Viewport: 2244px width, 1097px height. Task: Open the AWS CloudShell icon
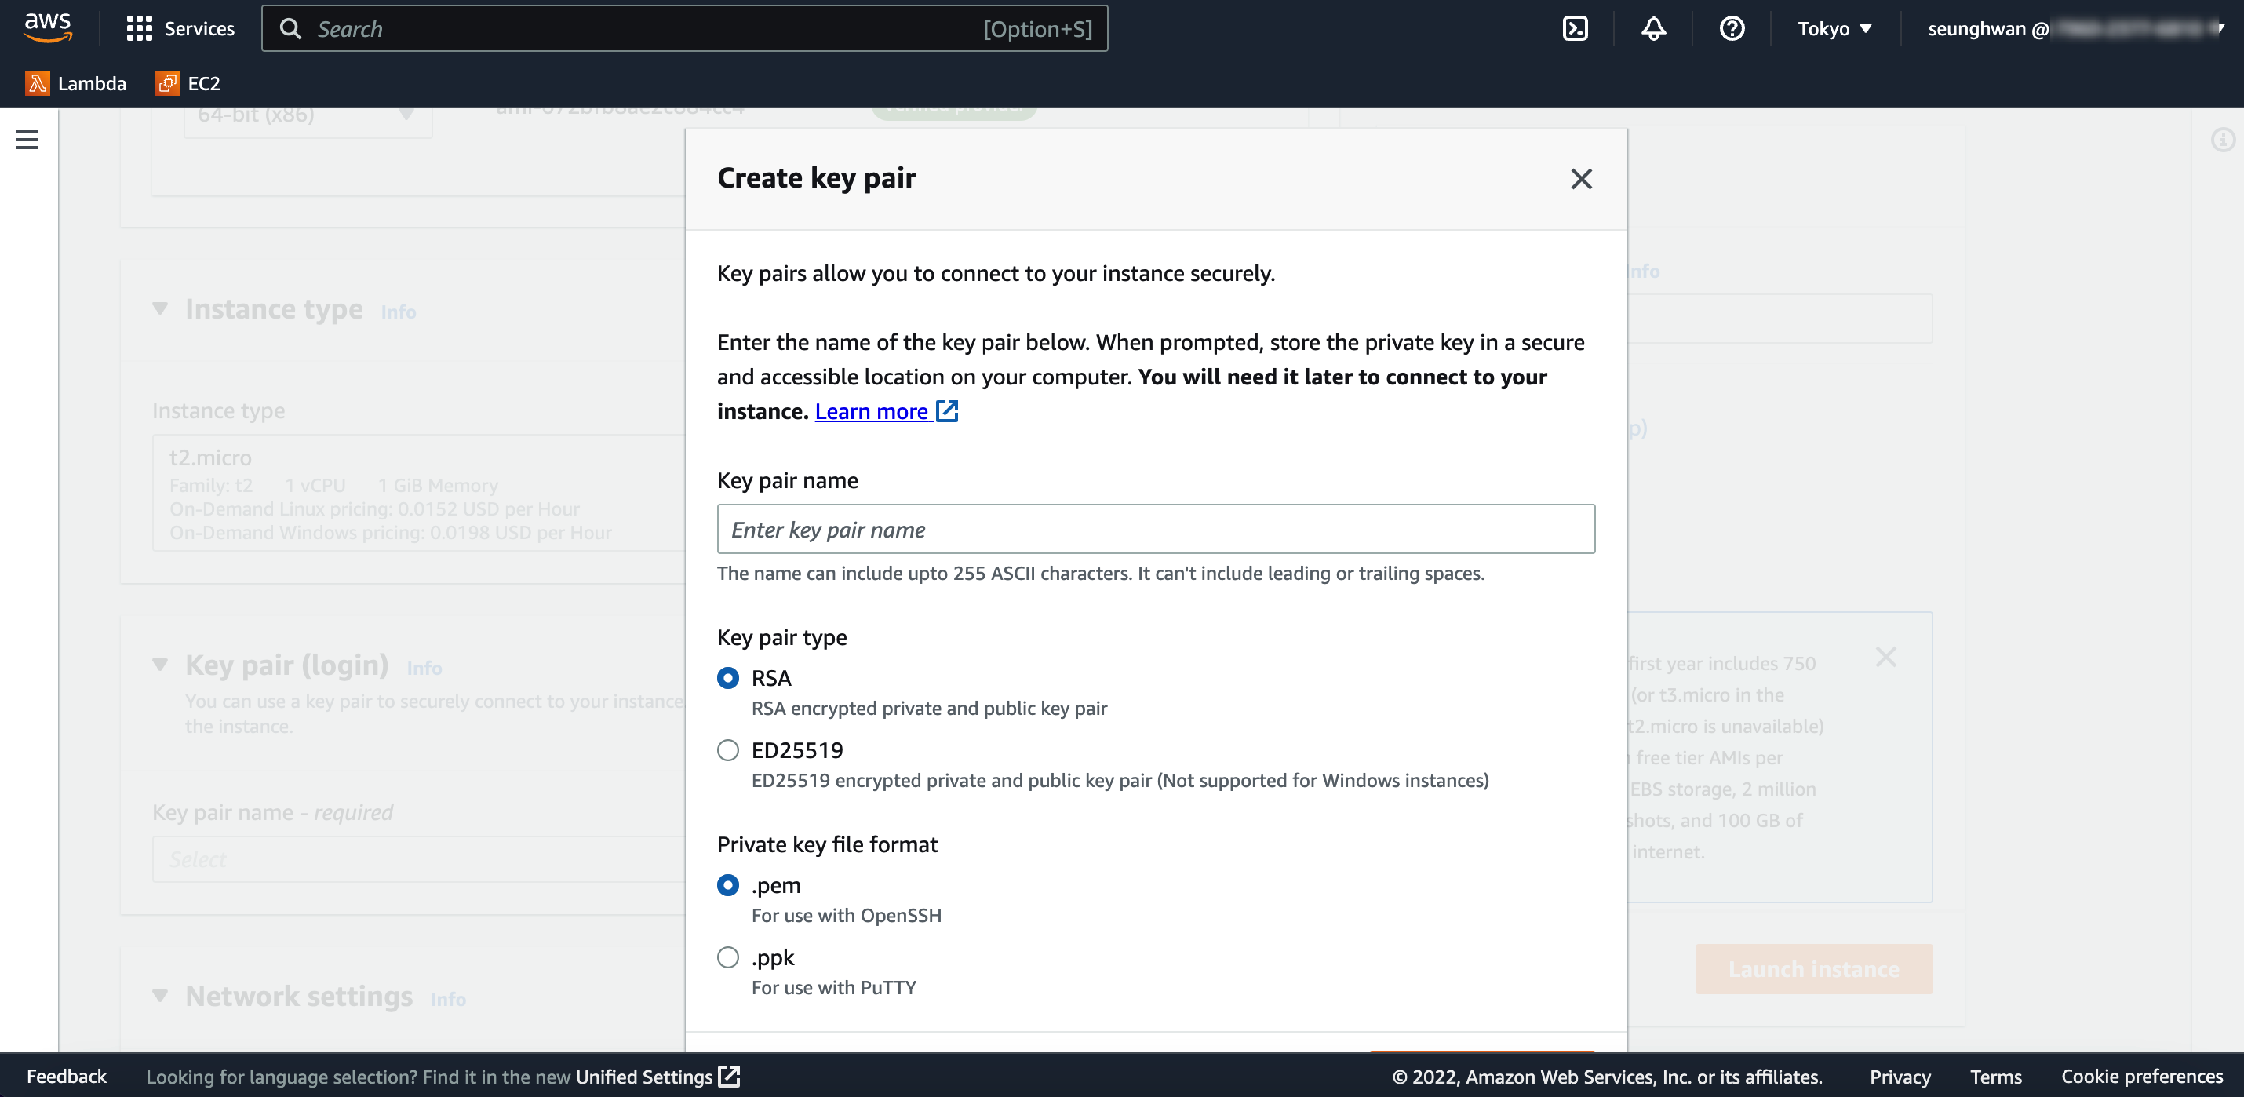pyautogui.click(x=1575, y=29)
